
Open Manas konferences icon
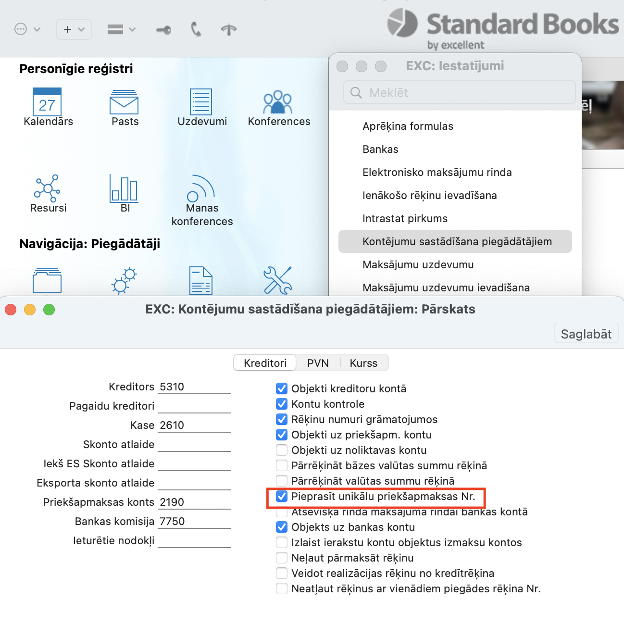point(201,188)
